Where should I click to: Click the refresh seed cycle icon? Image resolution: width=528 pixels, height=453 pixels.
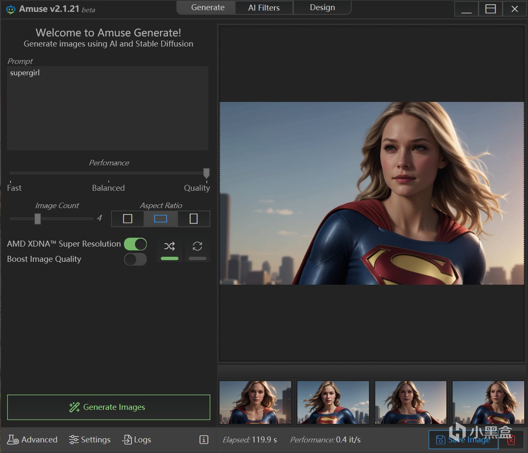[x=197, y=246]
